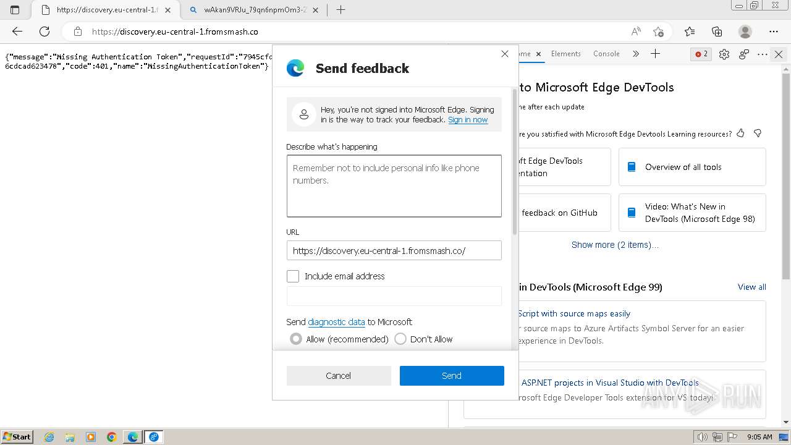Open the profile avatar menu
This screenshot has width=791, height=445.
click(x=745, y=32)
